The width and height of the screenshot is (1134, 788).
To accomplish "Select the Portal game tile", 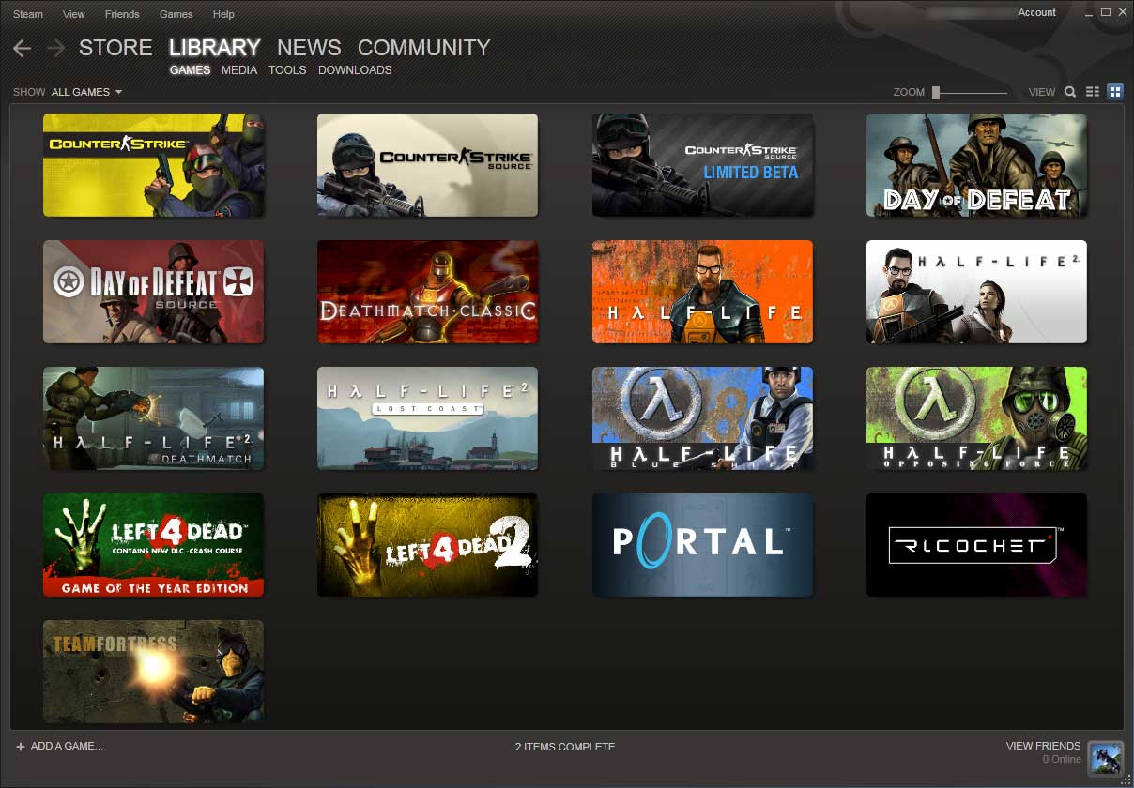I will [x=702, y=545].
